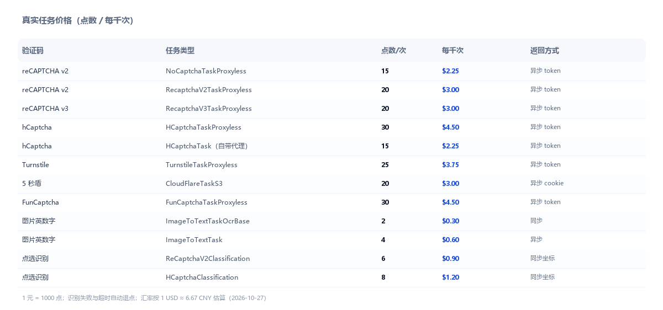Select the RecaptchaV3TaskProxyless task type cell
Viewport: 663px width, 310px height.
point(209,109)
